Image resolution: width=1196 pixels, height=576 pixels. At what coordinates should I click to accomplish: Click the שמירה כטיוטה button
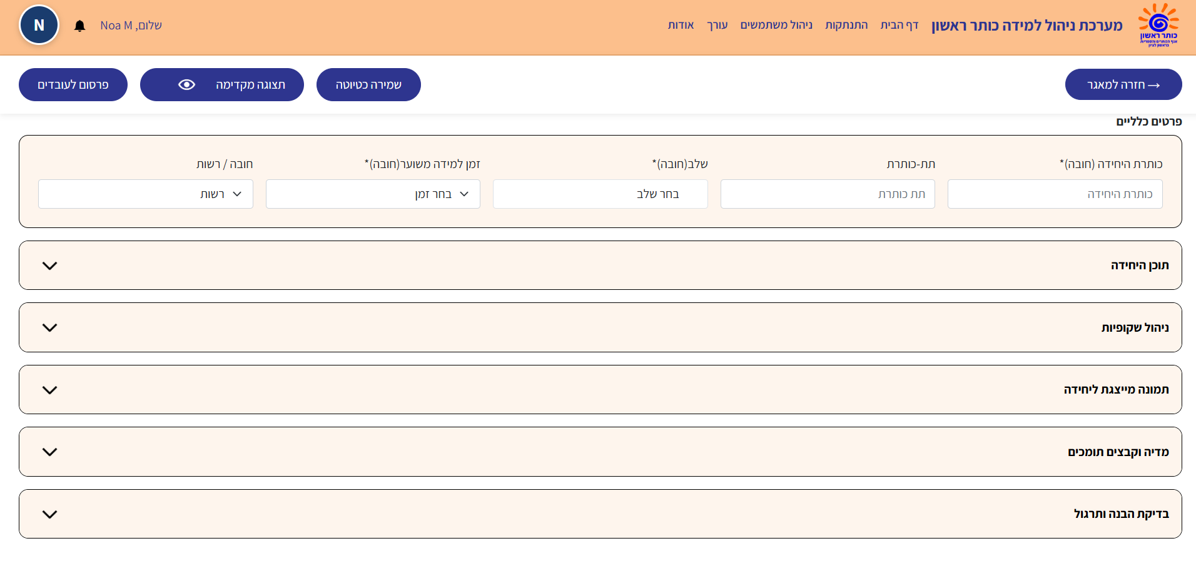[x=368, y=85]
